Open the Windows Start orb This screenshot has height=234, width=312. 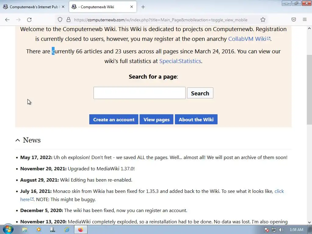click(x=8, y=229)
